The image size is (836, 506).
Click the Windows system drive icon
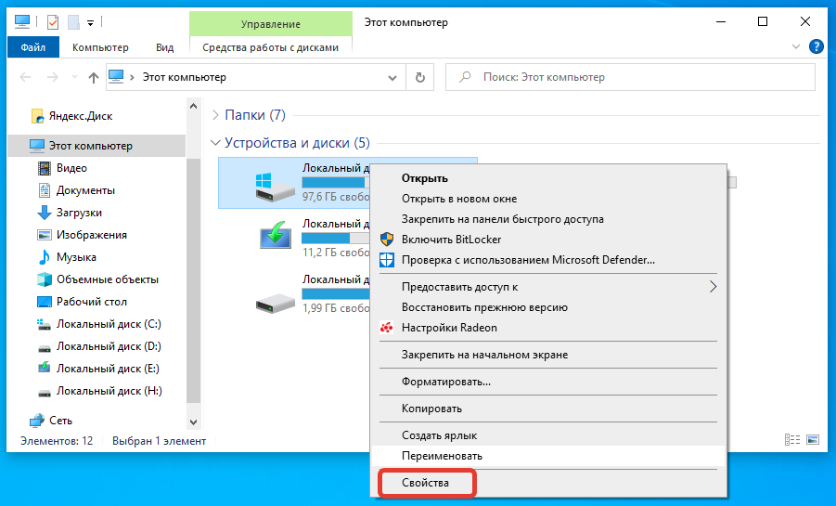(x=275, y=182)
